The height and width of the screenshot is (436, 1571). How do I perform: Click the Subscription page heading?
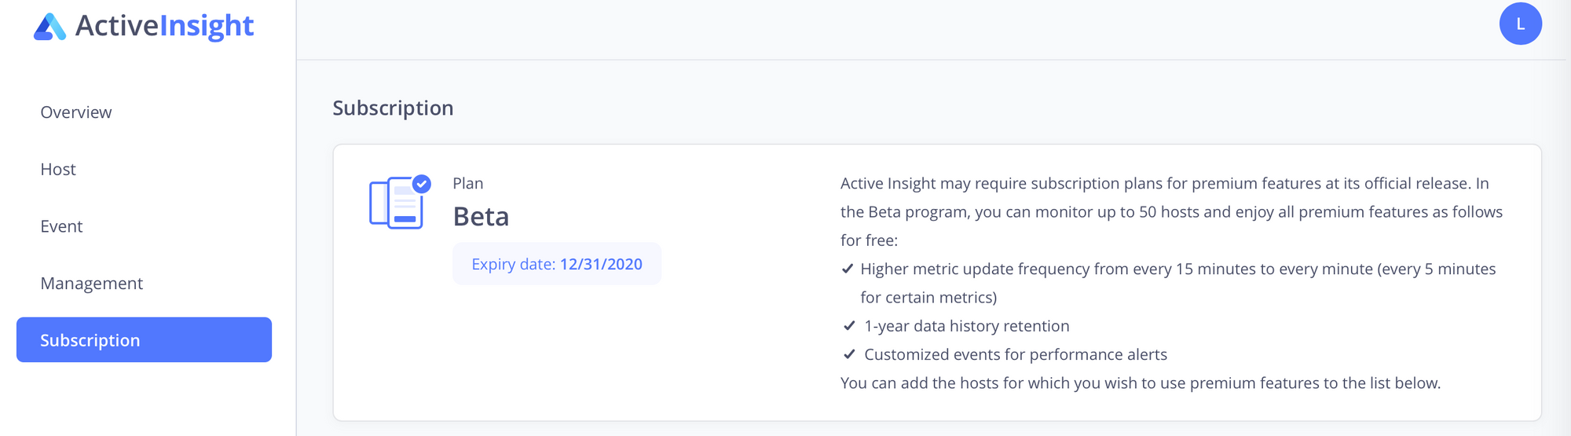point(393,108)
